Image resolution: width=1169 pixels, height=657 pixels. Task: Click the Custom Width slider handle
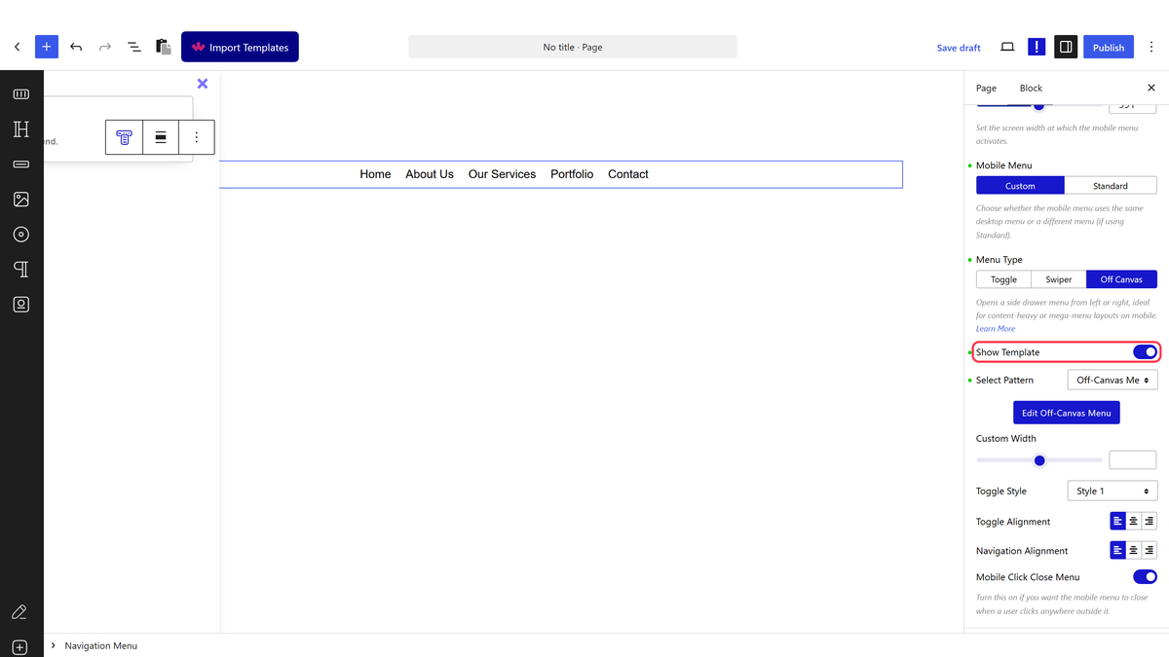click(1039, 460)
